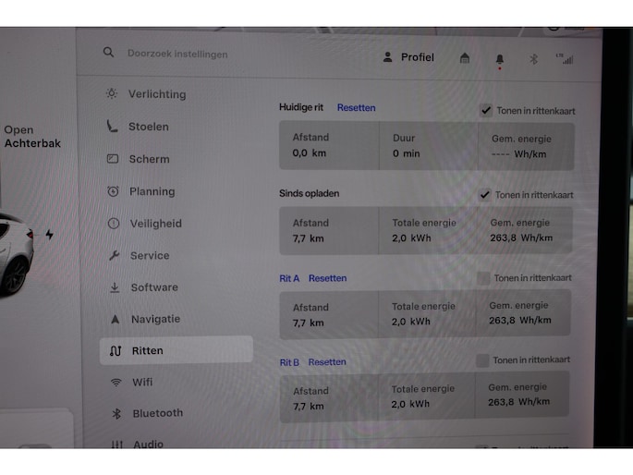This screenshot has height=475, width=633.
Task: Open notifications bell icon
Action: 500,58
